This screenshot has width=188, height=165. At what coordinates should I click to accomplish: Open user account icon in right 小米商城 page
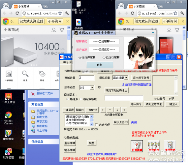coord(169,30)
